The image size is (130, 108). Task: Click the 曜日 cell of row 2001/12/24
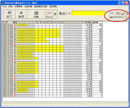coord(15,79)
